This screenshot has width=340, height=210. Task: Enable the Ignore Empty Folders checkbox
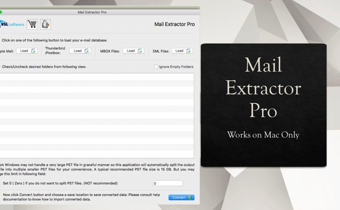[x=156, y=67]
